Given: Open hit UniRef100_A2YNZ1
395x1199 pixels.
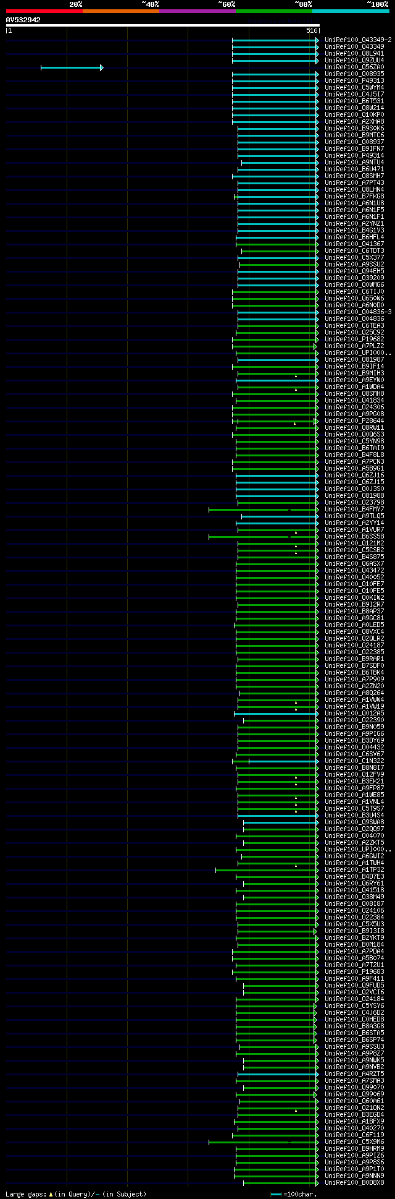Looking at the screenshot, I should click(x=354, y=224).
